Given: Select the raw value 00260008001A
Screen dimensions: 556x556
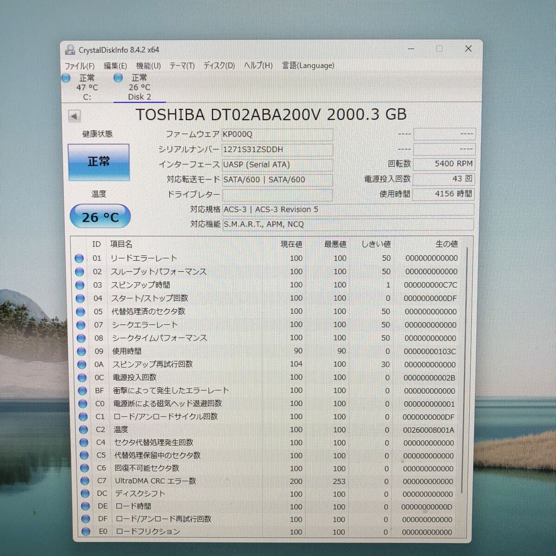Looking at the screenshot, I should [x=429, y=430].
